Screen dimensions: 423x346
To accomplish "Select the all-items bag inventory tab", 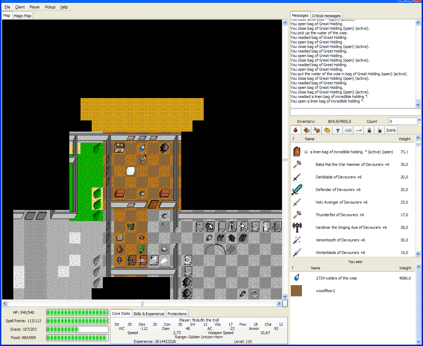I will 296,130.
